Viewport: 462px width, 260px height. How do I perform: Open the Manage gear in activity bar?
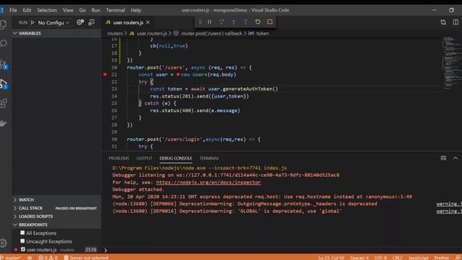click(3, 243)
